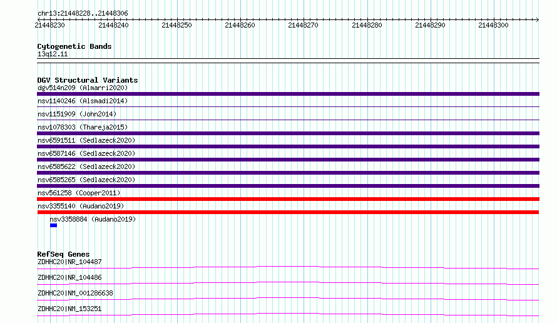
Task: Click the chr13:21448228..21448306 region label
Action: point(83,14)
